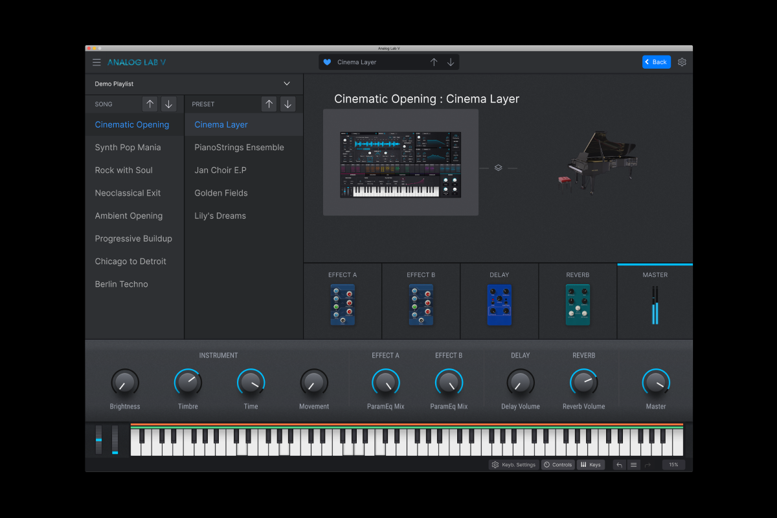Open Keyb. Settings
The image size is (777, 518).
click(x=514, y=465)
